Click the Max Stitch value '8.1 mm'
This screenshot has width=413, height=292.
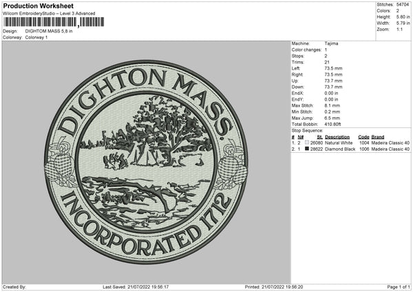pos(332,105)
